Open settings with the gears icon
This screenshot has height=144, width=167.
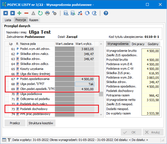pyautogui.click(x=54, y=13)
